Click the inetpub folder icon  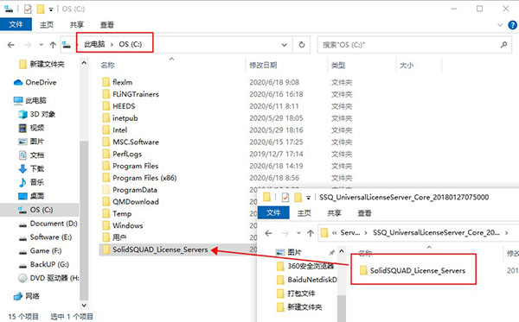(106, 118)
